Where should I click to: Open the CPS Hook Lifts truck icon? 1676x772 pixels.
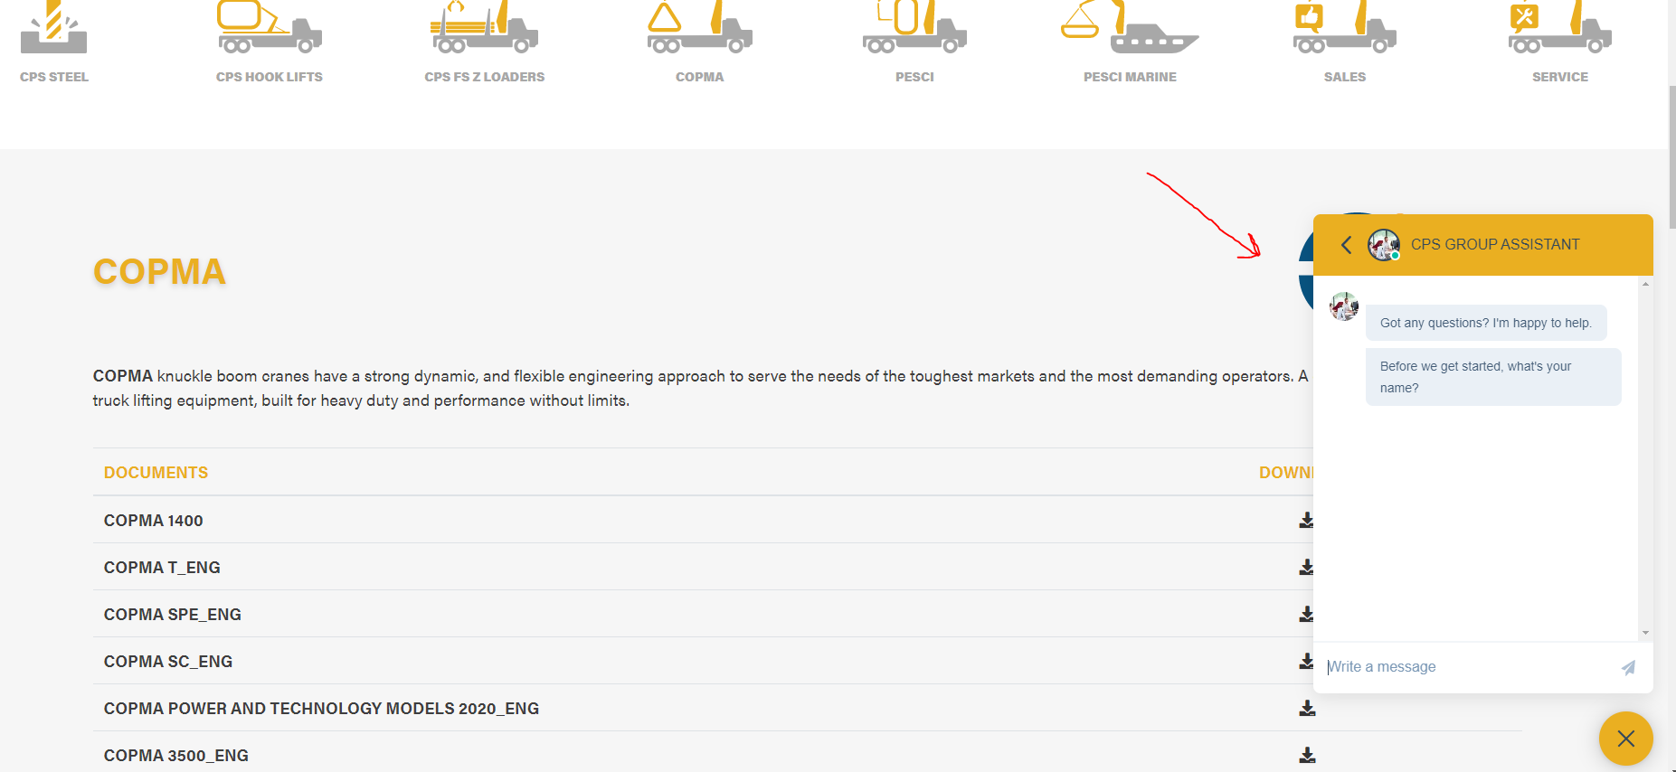point(270,26)
